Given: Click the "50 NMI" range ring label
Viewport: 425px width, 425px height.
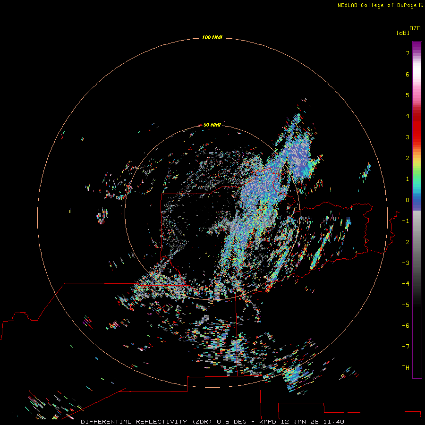Looking at the screenshot, I should coord(212,125).
